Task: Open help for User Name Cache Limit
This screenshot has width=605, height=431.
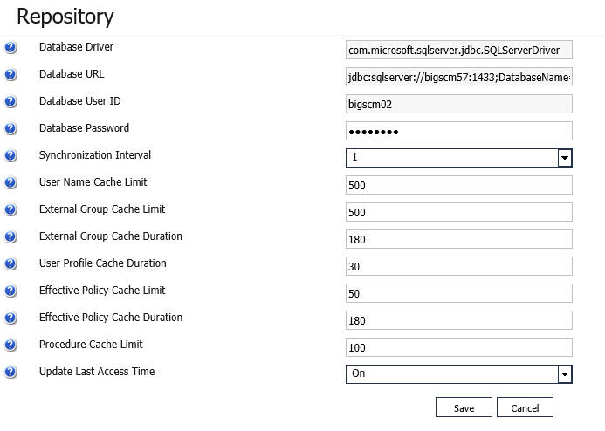Action: coord(10,182)
